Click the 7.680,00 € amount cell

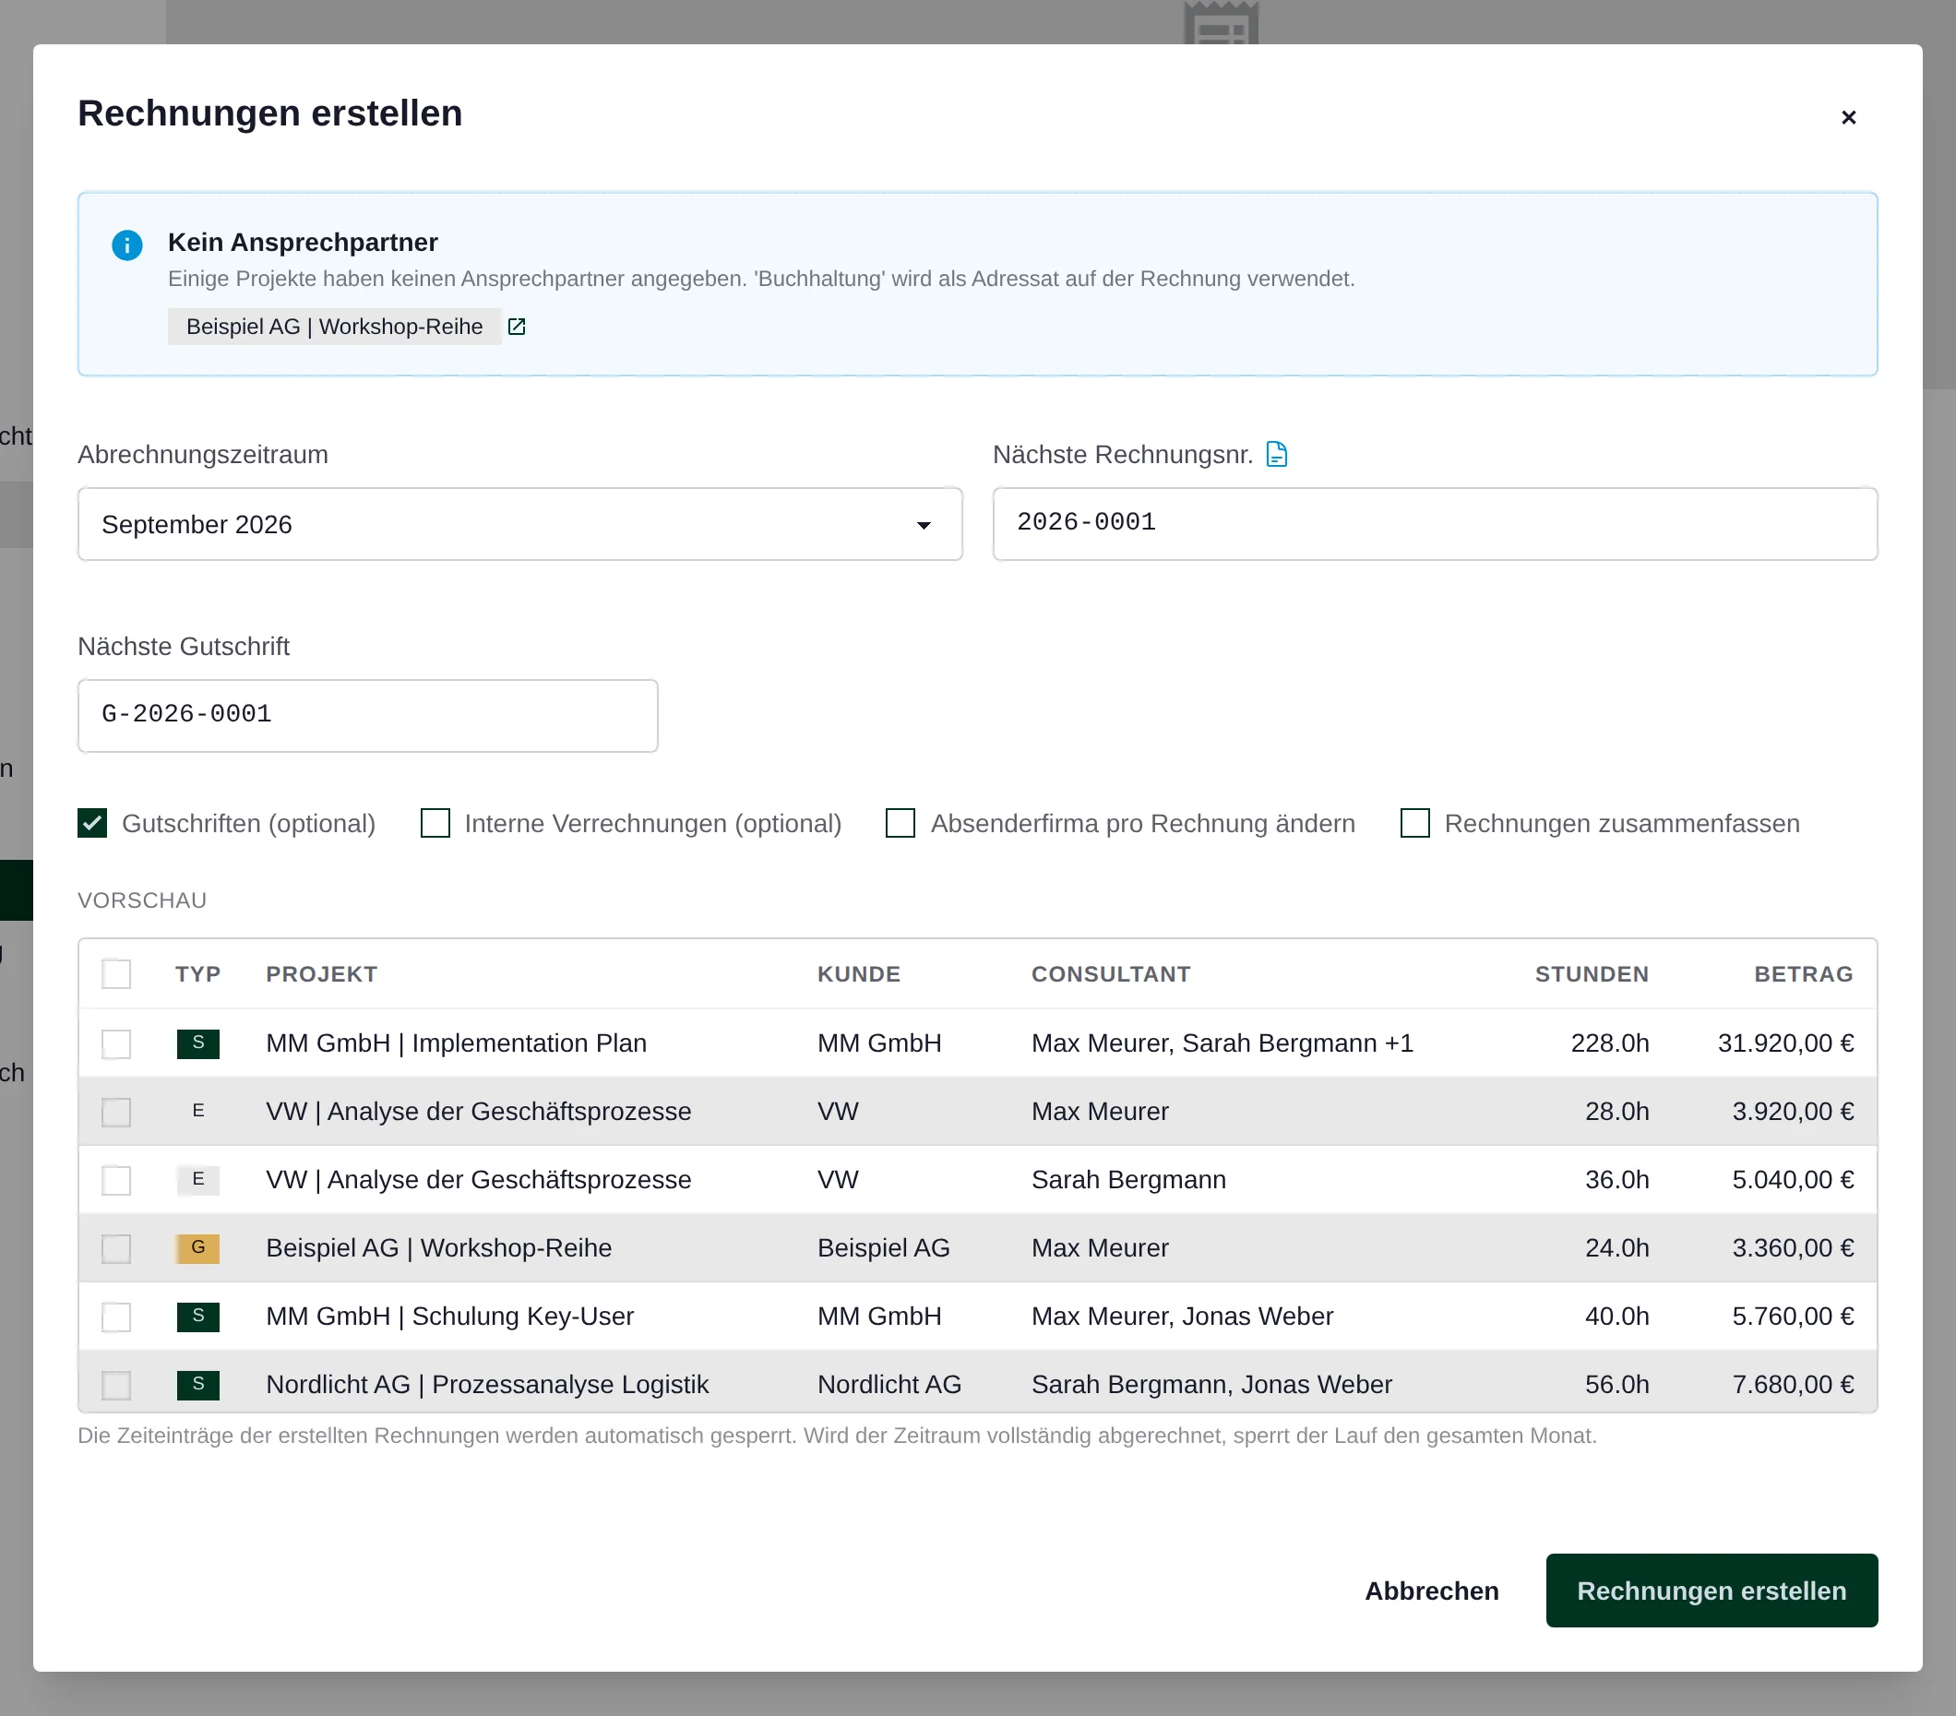coord(1793,1385)
